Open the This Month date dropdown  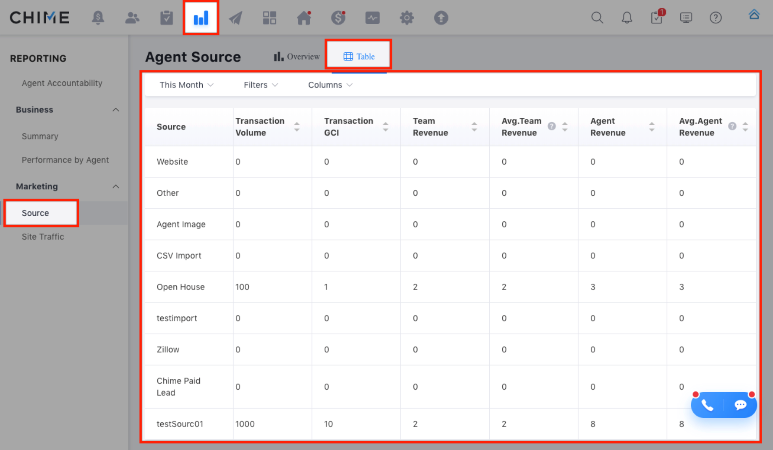coord(187,85)
